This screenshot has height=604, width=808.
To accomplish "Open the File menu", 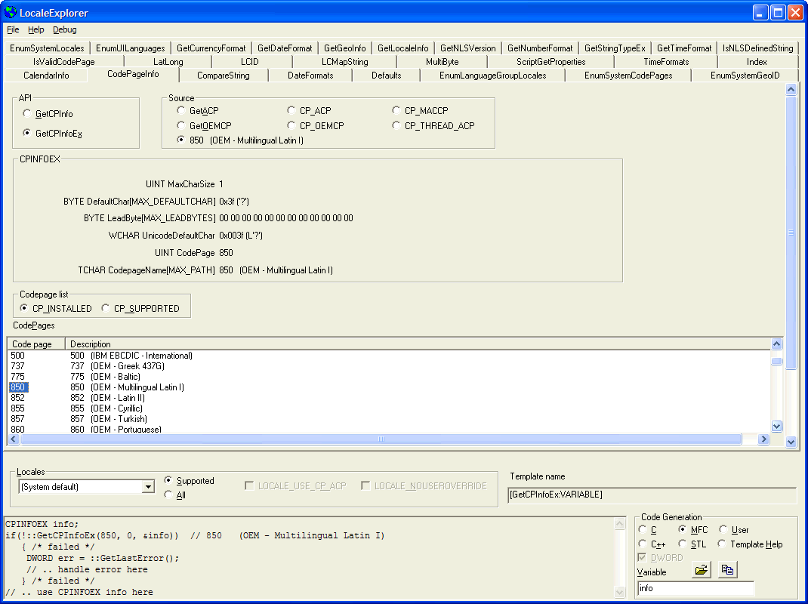I will click(x=13, y=29).
